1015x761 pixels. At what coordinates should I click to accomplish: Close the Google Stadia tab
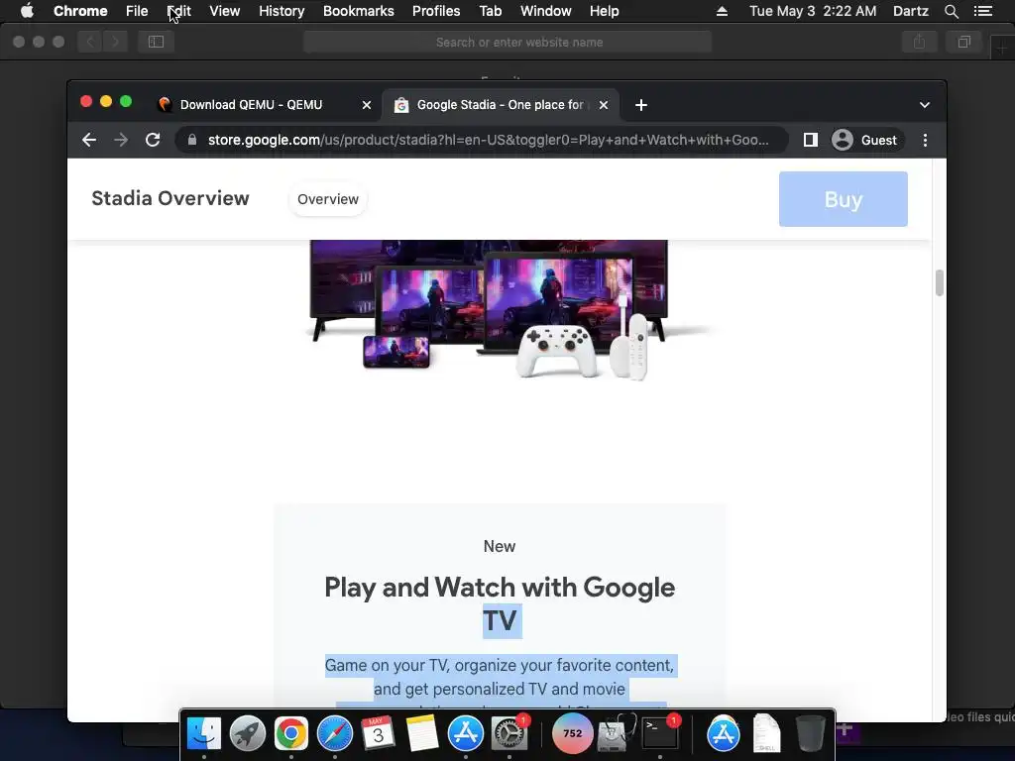pyautogui.click(x=604, y=105)
